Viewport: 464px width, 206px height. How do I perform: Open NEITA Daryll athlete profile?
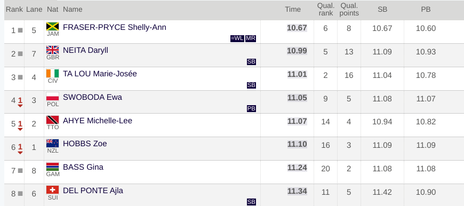[85, 50]
